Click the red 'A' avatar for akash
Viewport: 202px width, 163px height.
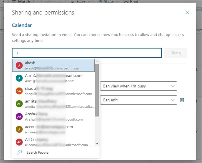pos(19,65)
